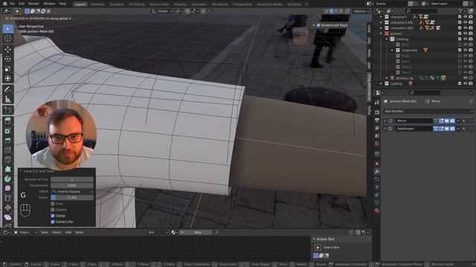
Task: Select the Smooth vertices tool
Action: (x=8, y=188)
